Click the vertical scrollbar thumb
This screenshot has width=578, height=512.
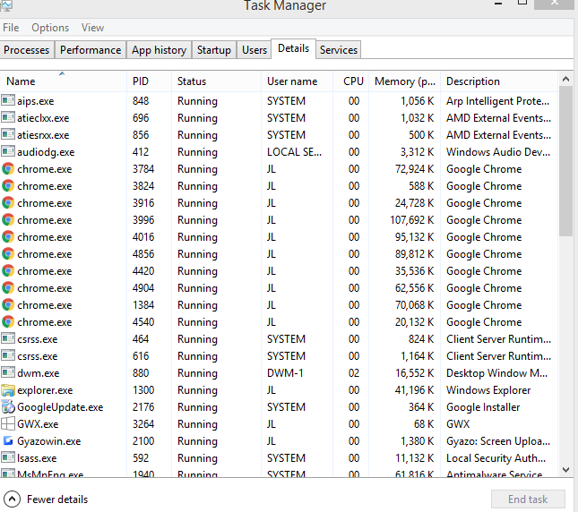point(565,161)
